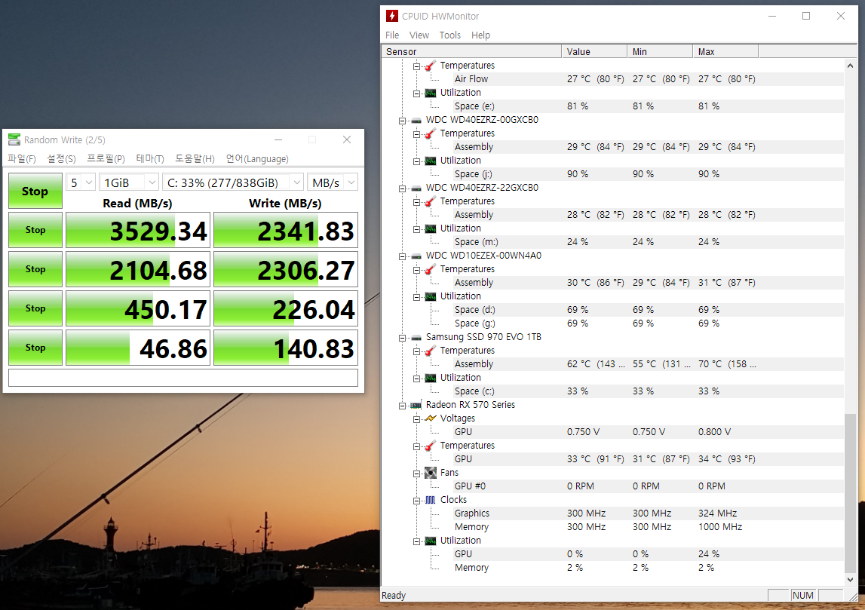Collapse the Samsung SSD 970 EVO node
865x610 pixels.
tap(403, 338)
